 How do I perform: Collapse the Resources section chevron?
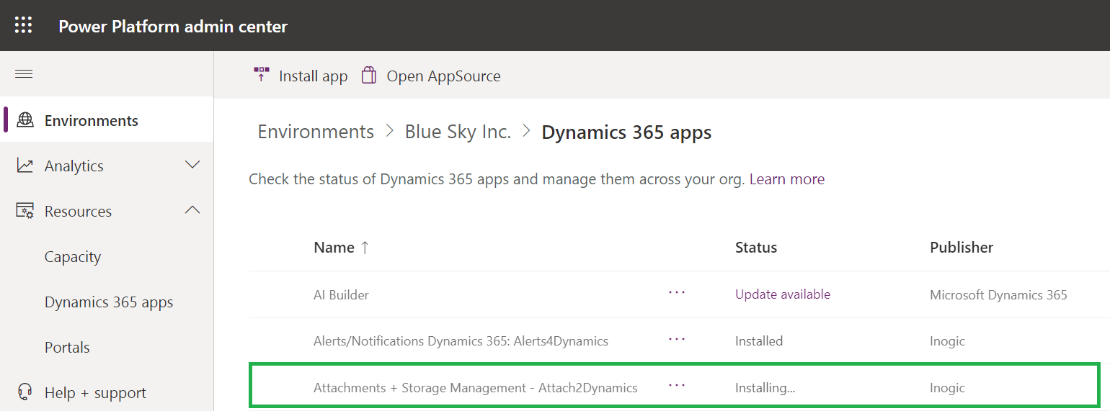(192, 210)
